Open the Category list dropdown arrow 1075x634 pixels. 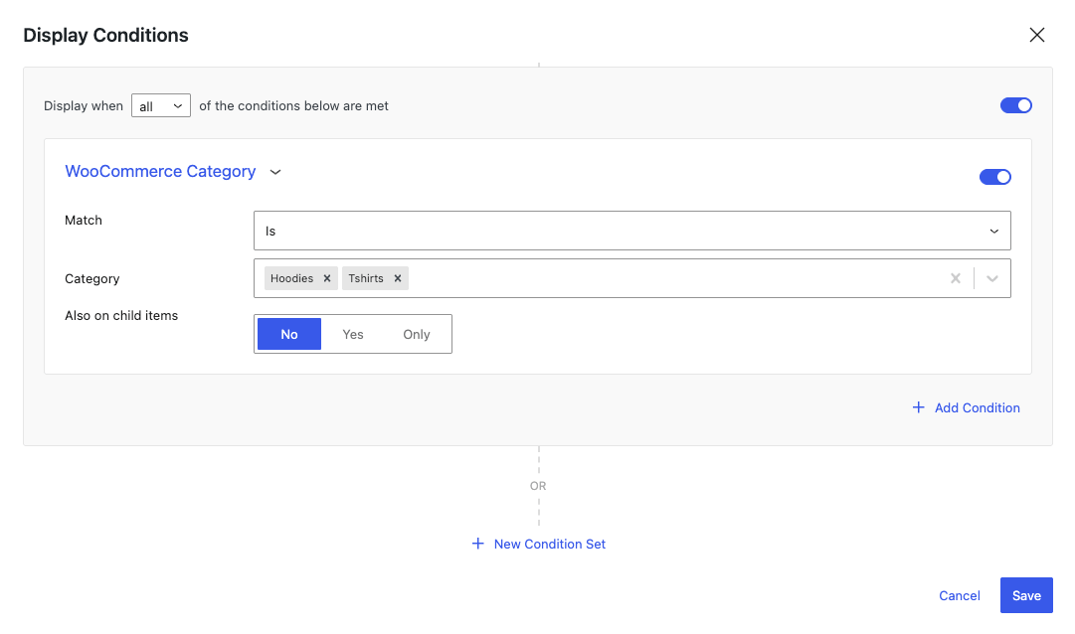click(x=992, y=278)
